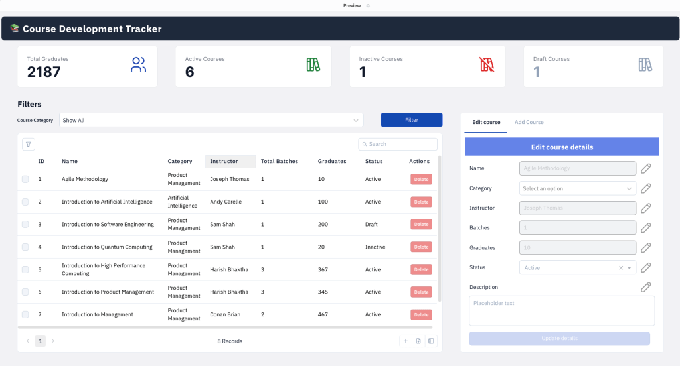
Task: Click the pencil icon beside Batches field
Action: coord(645,228)
